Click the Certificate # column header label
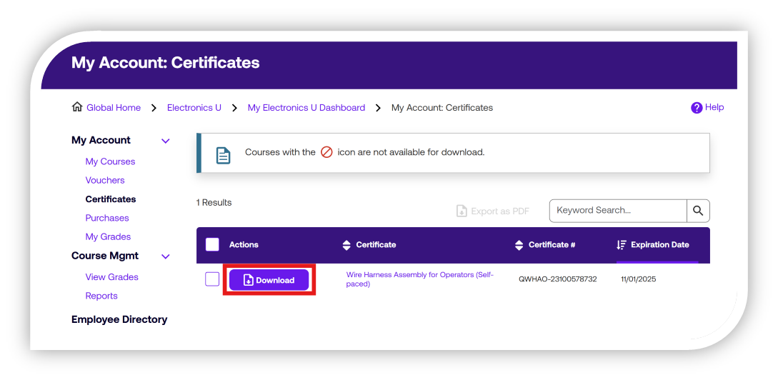The height and width of the screenshot is (380, 778). [552, 244]
